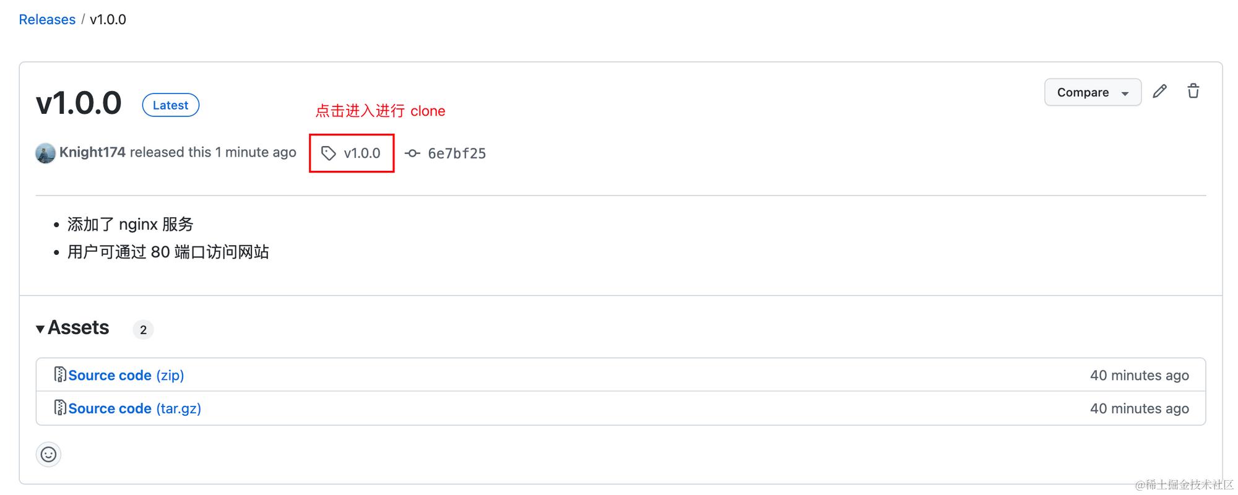Collapse the Assets section triangle
The width and height of the screenshot is (1238, 495).
click(x=40, y=329)
